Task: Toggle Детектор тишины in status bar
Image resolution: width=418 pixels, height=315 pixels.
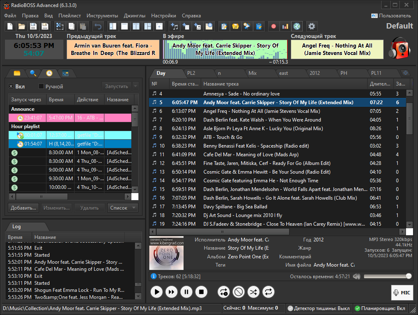Action: pyautogui.click(x=319, y=308)
